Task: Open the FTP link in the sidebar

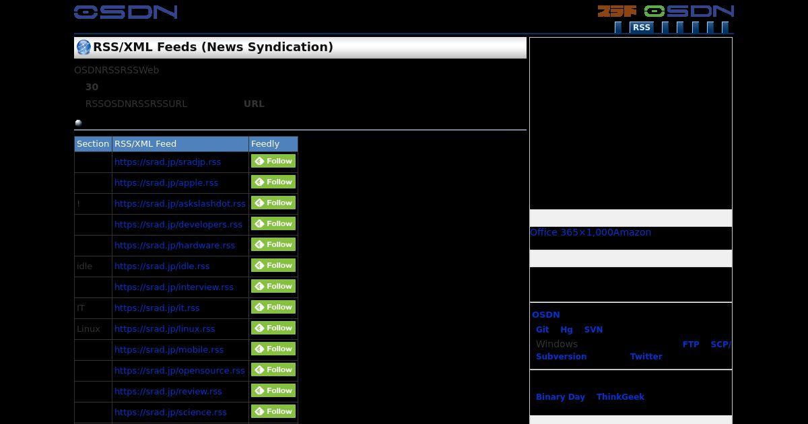Action: (691, 344)
